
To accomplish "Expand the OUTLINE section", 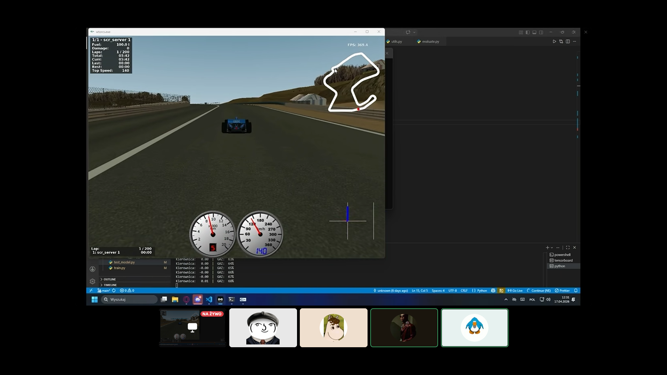I will 109,279.
